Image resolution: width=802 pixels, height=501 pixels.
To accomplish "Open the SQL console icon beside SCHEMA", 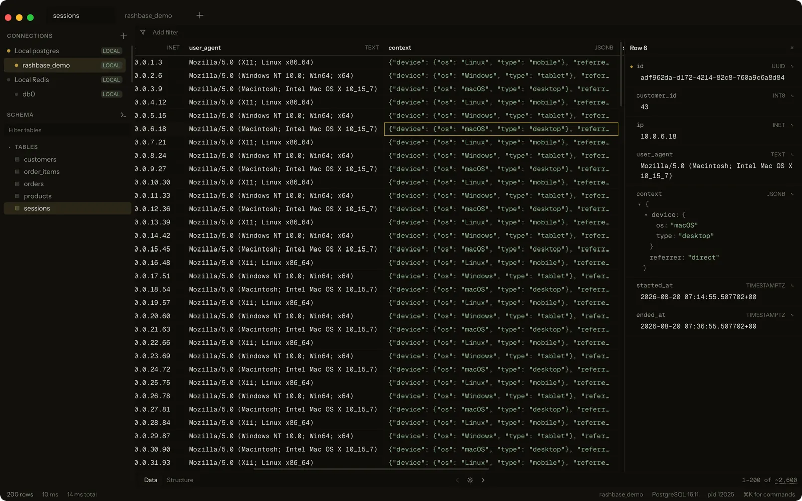I will (x=123, y=115).
